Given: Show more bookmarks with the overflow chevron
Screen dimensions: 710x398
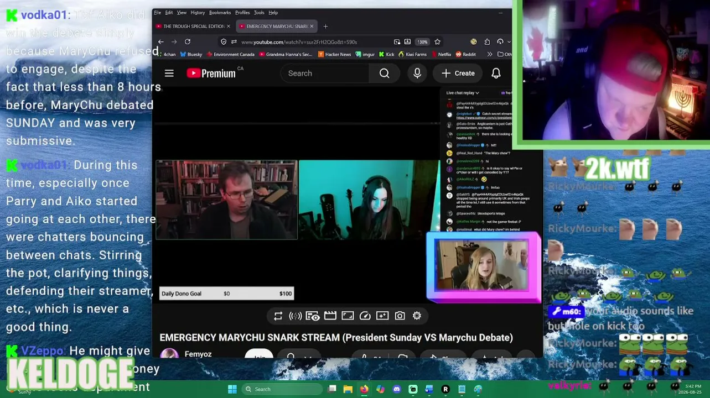Looking at the screenshot, I should [x=489, y=54].
